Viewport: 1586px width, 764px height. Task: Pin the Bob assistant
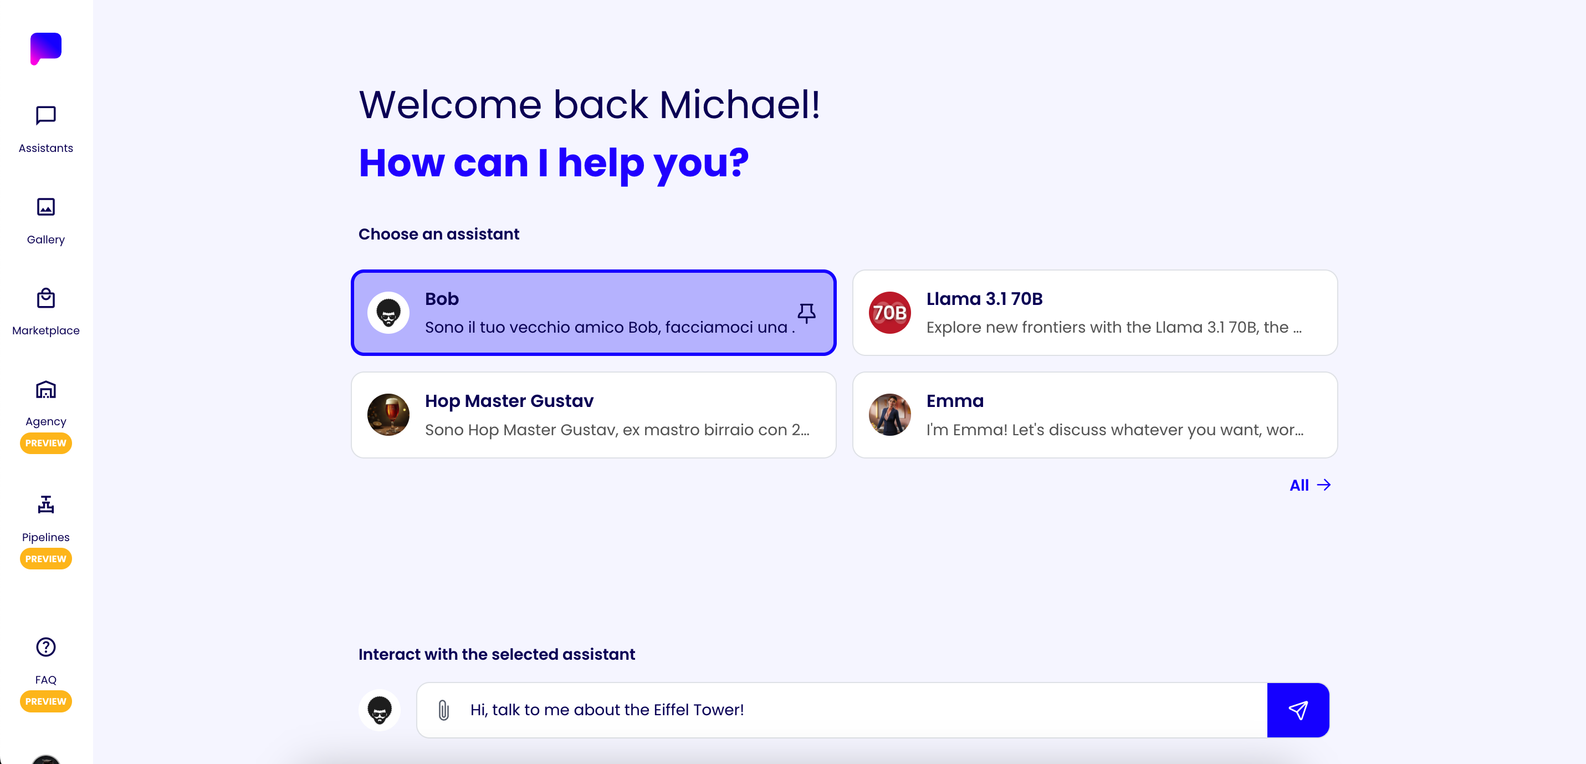[x=806, y=313]
